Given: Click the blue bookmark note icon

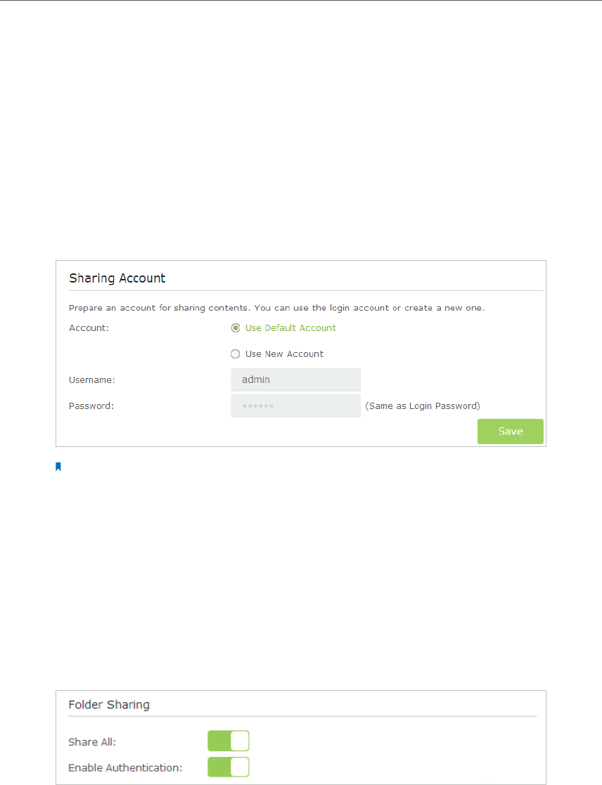Looking at the screenshot, I should click(58, 467).
